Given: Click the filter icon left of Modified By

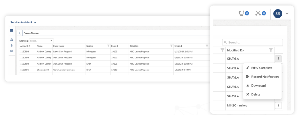Looking at the screenshot, I should [222, 50].
